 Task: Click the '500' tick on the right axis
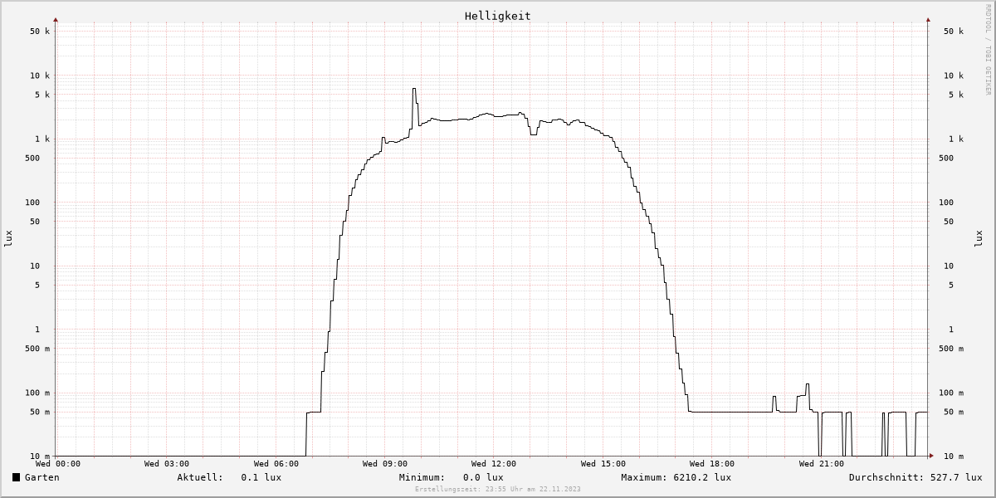click(946, 159)
